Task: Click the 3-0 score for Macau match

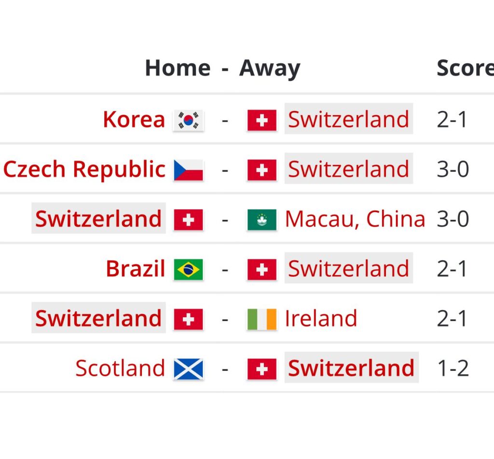Action: pos(453,219)
